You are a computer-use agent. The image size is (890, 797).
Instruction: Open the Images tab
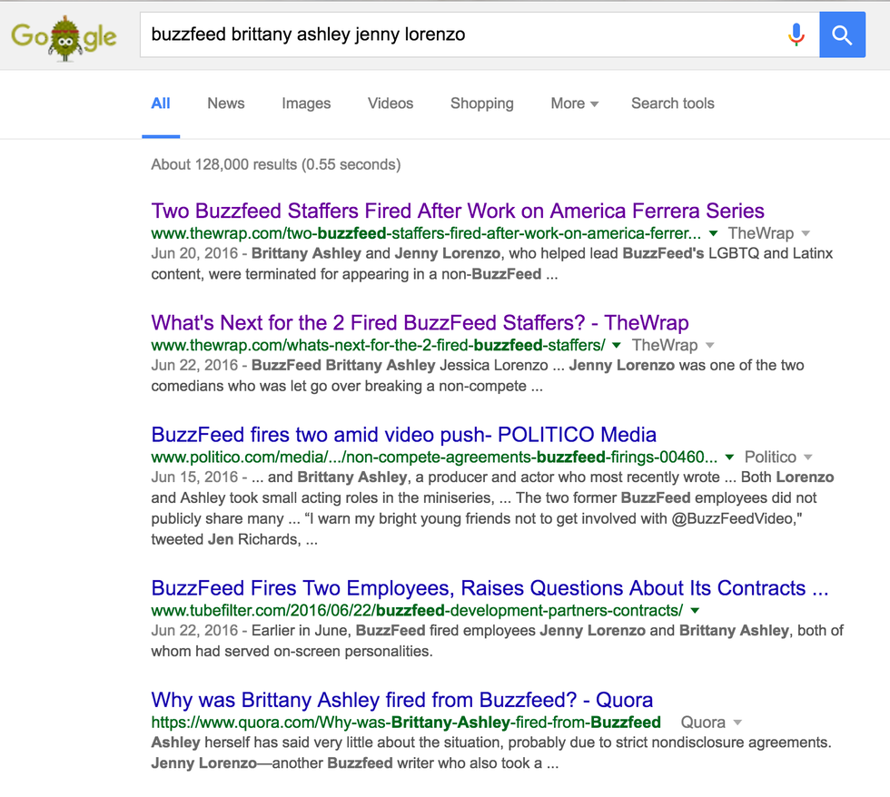coord(306,103)
